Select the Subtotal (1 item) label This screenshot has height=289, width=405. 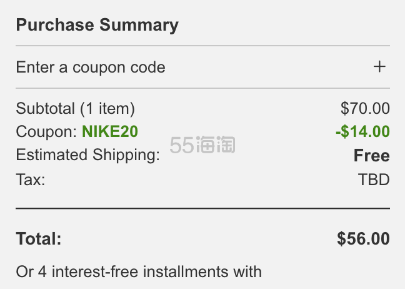point(76,108)
